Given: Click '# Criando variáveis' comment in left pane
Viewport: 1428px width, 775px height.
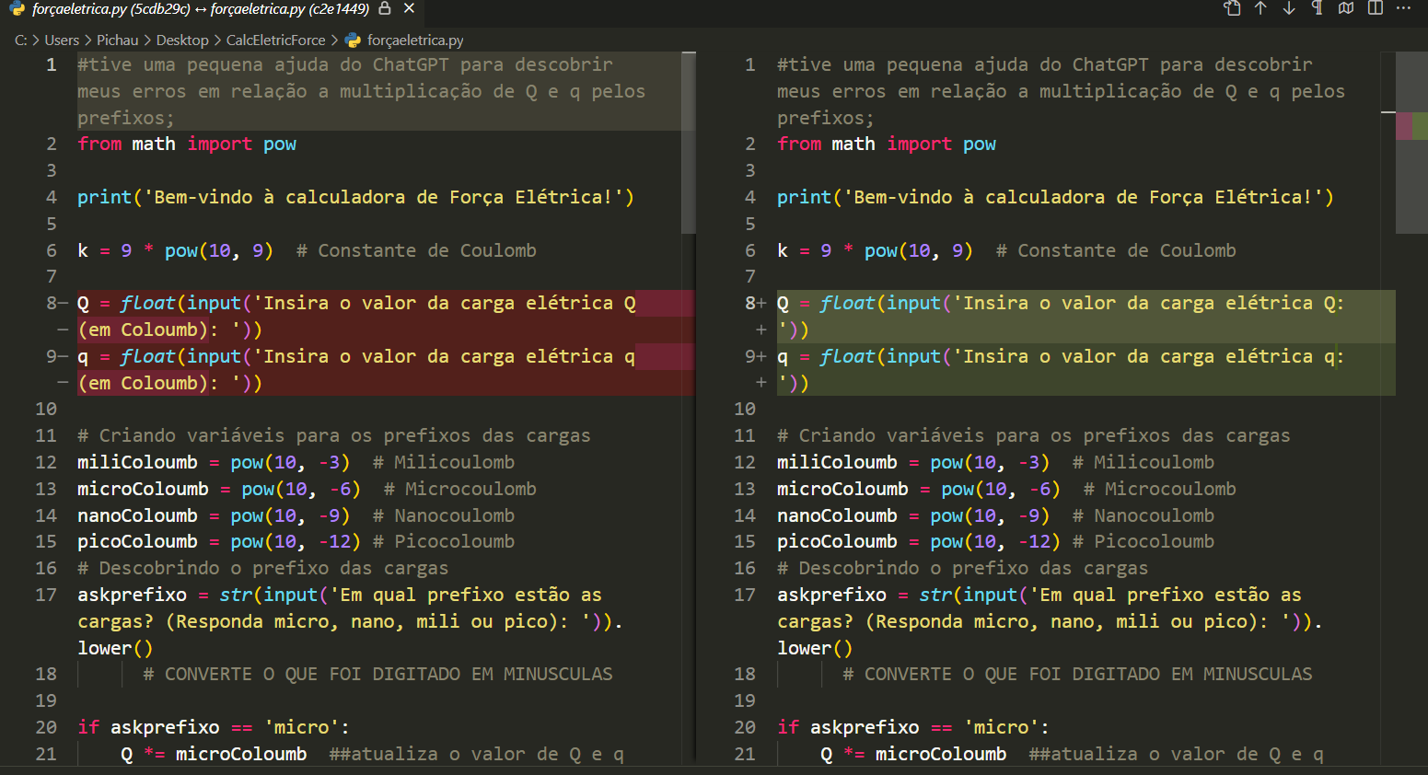Looking at the screenshot, I should point(333,435).
